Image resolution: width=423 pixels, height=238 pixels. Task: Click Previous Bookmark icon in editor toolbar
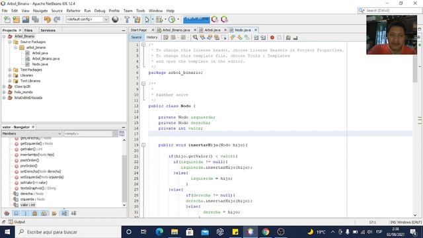233,38
